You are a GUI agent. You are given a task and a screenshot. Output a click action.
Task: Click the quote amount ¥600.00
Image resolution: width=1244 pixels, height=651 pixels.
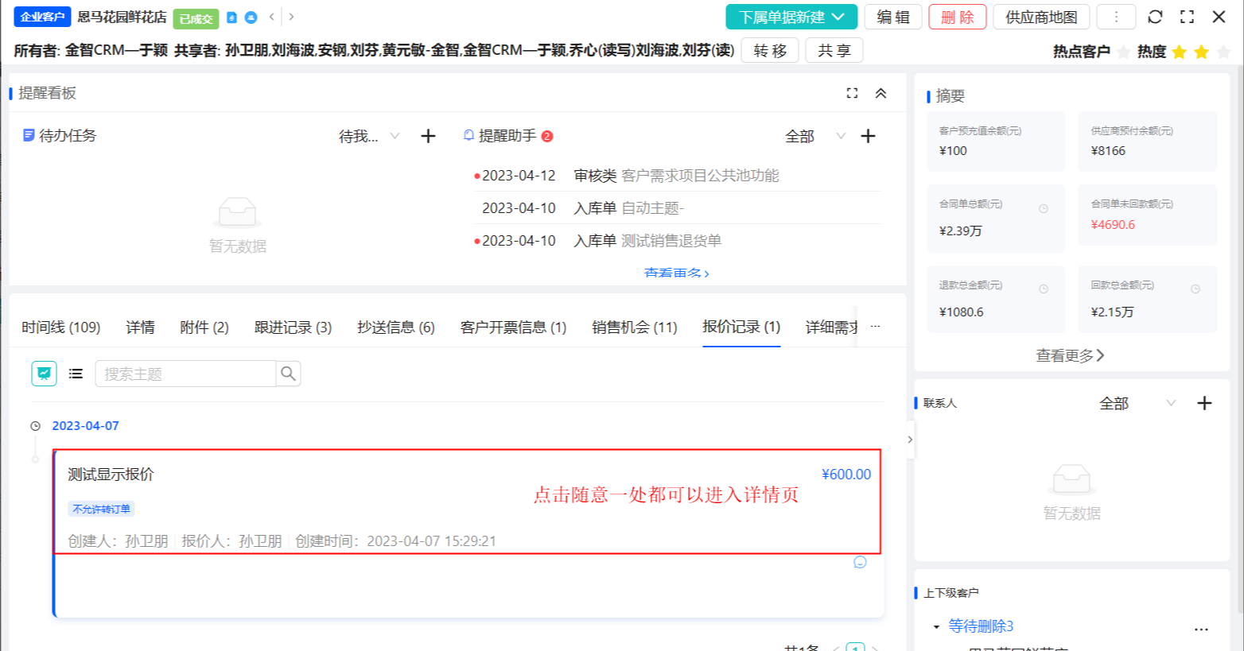coord(846,475)
